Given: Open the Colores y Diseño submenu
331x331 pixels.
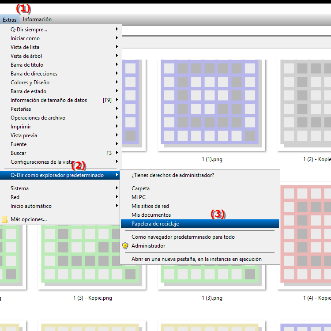Looking at the screenshot, I should (61, 83).
